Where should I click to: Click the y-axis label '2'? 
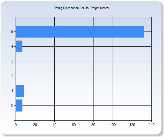(x=12, y=76)
